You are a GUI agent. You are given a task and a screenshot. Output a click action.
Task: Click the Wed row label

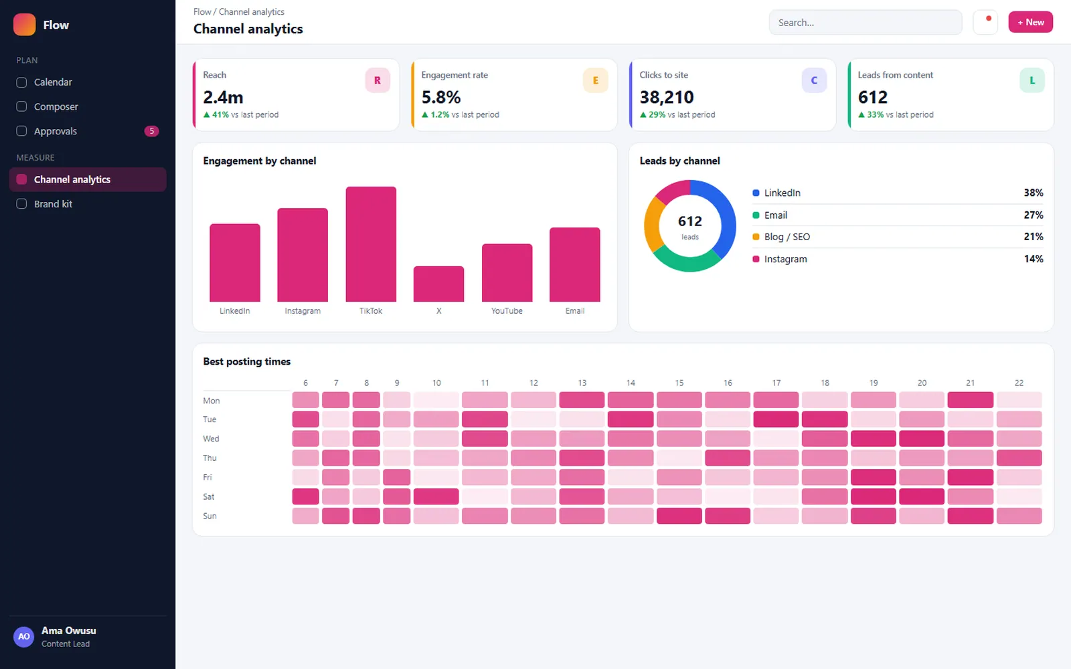click(x=211, y=439)
